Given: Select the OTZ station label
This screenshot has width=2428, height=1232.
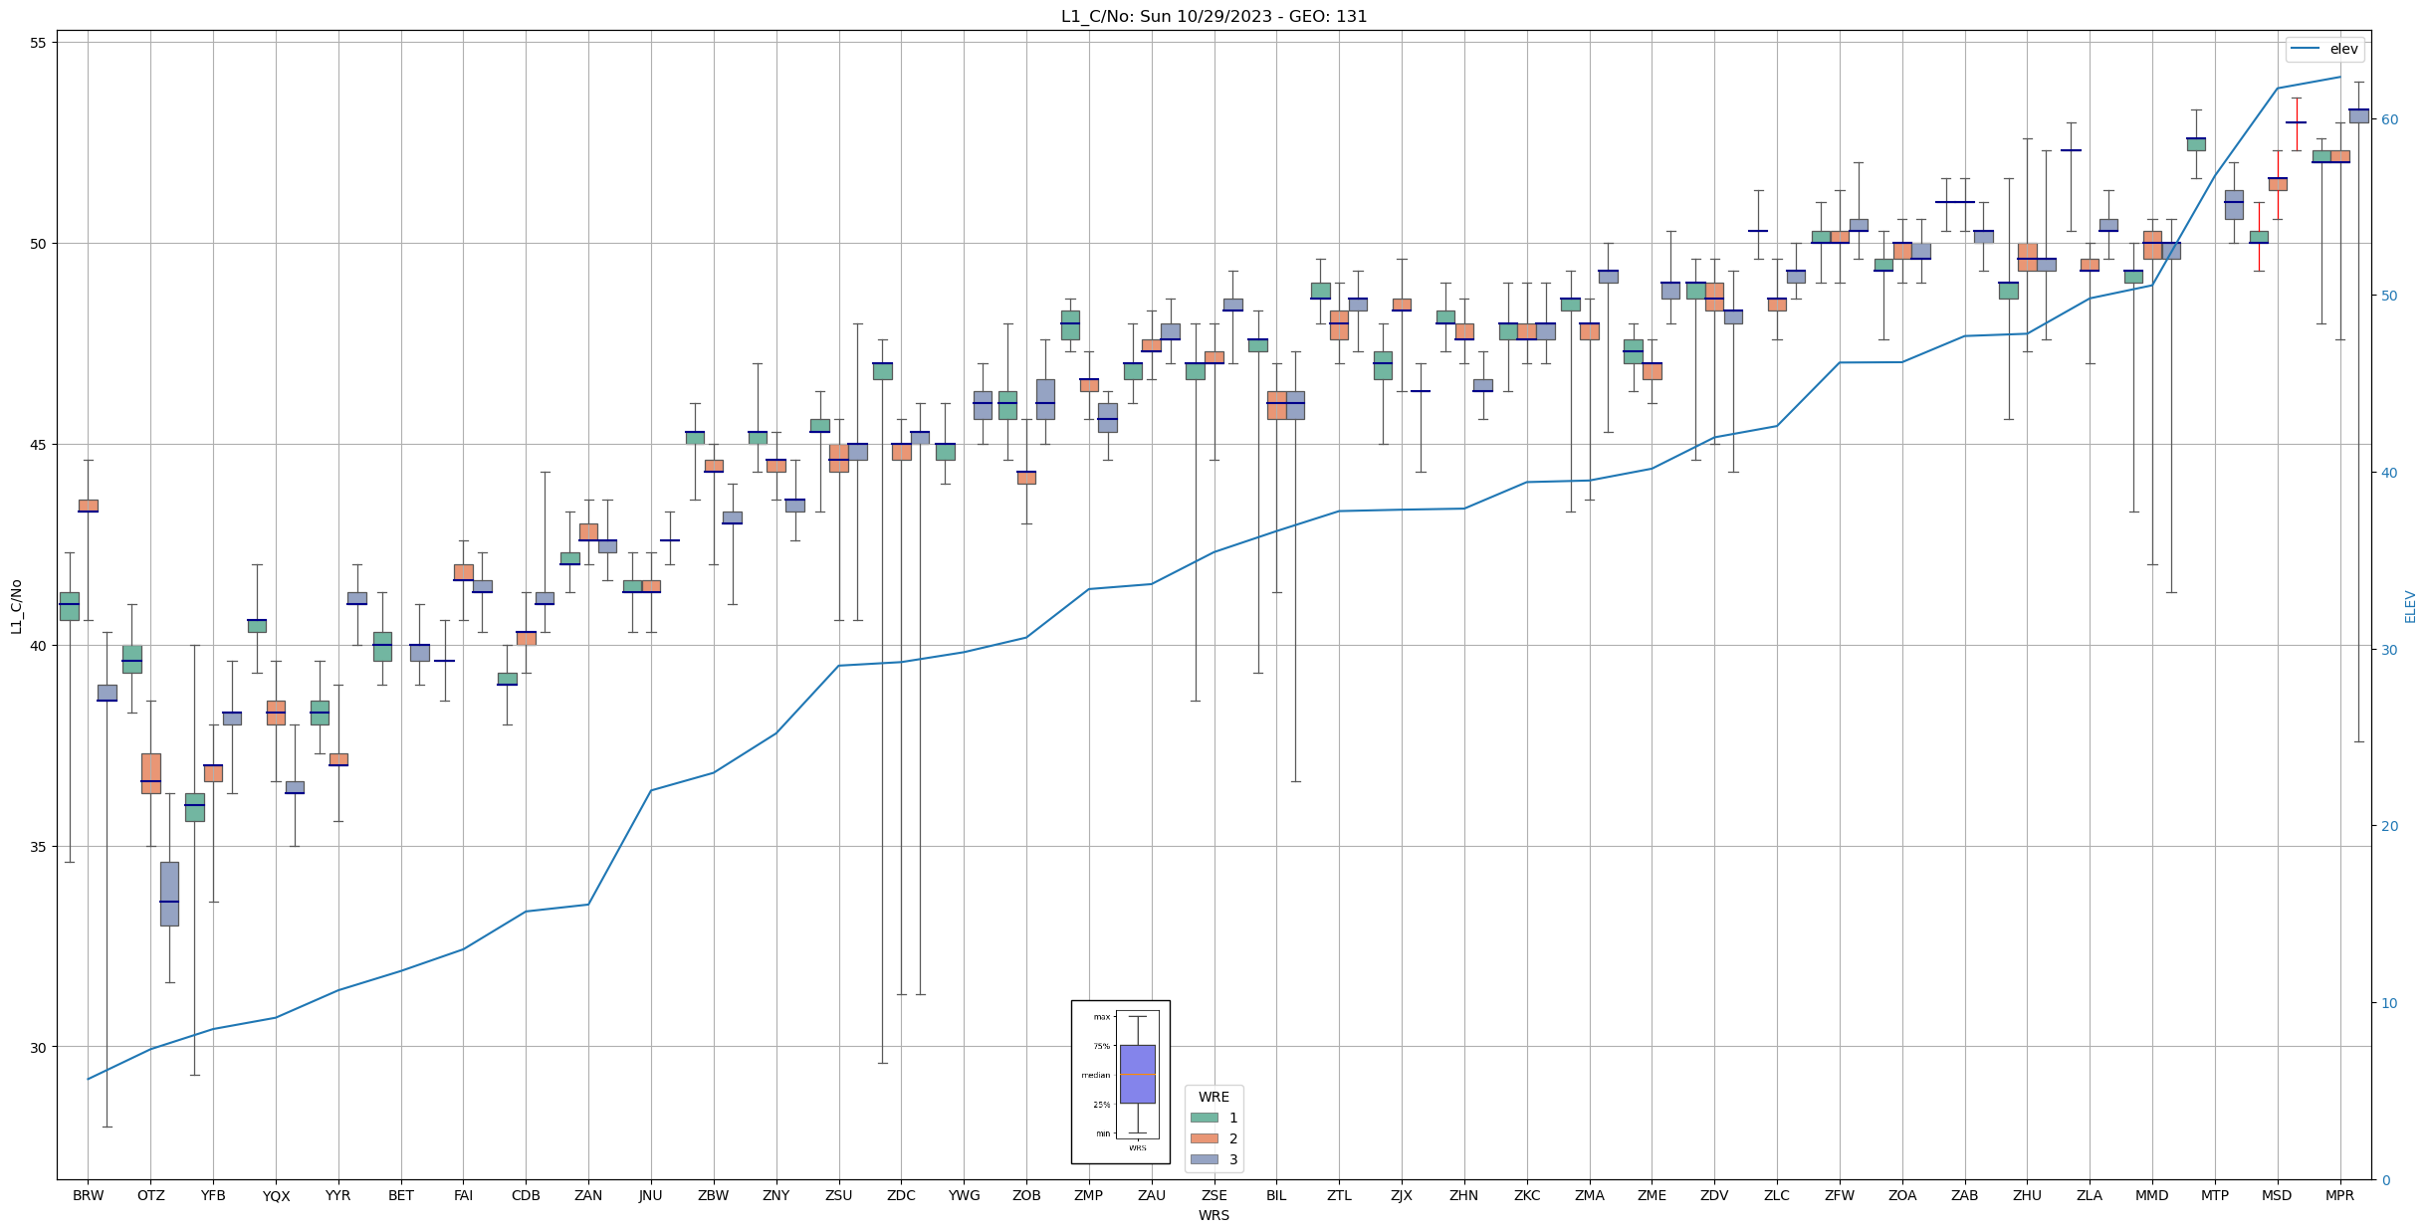Looking at the screenshot, I should pyautogui.click(x=150, y=1195).
